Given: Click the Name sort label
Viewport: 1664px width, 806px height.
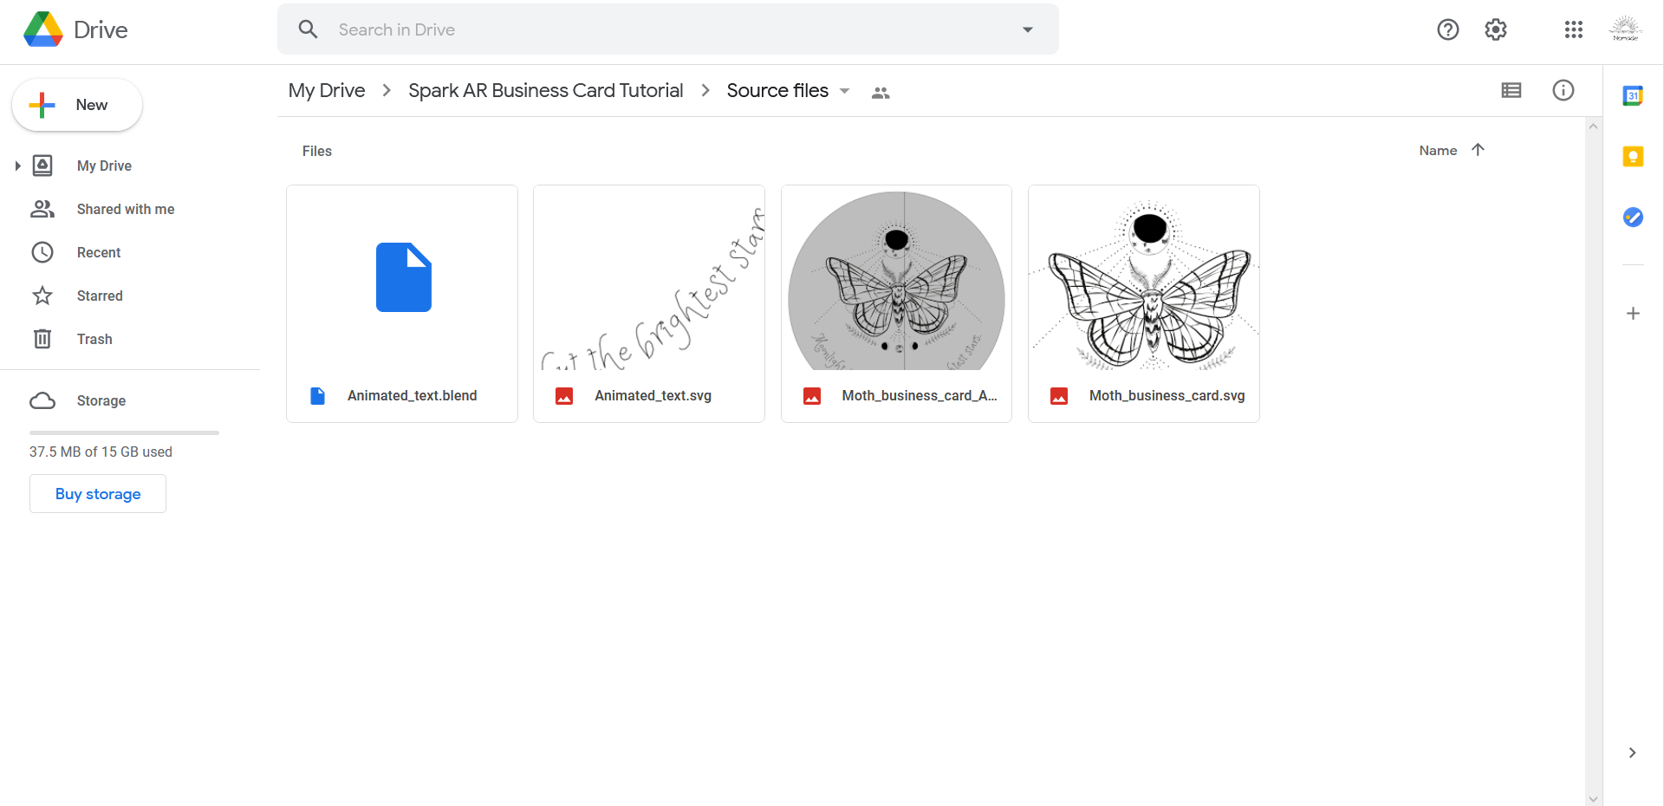Looking at the screenshot, I should click(x=1438, y=150).
